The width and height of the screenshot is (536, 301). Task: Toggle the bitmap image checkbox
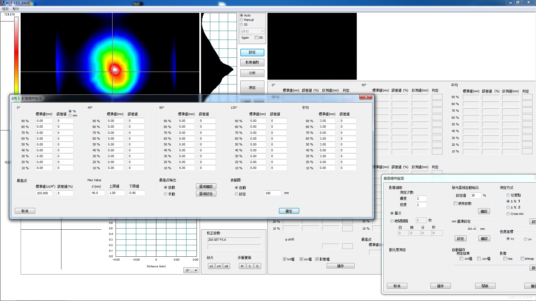point(522,259)
